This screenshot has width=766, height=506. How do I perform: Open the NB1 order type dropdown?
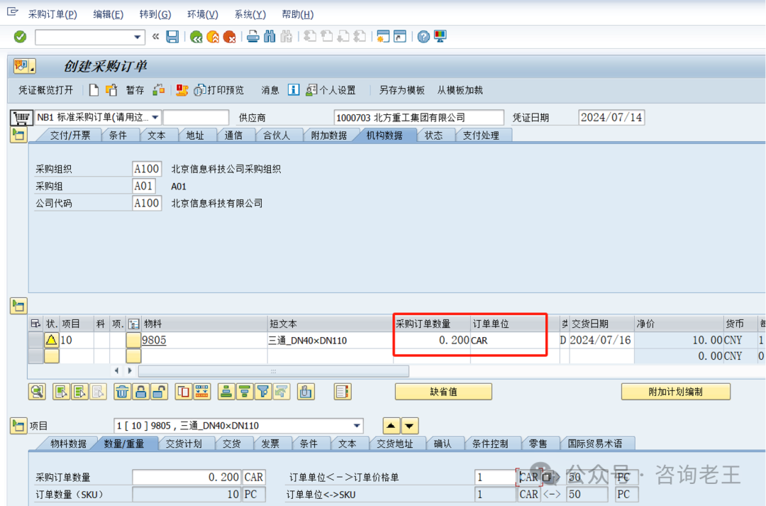click(x=155, y=118)
